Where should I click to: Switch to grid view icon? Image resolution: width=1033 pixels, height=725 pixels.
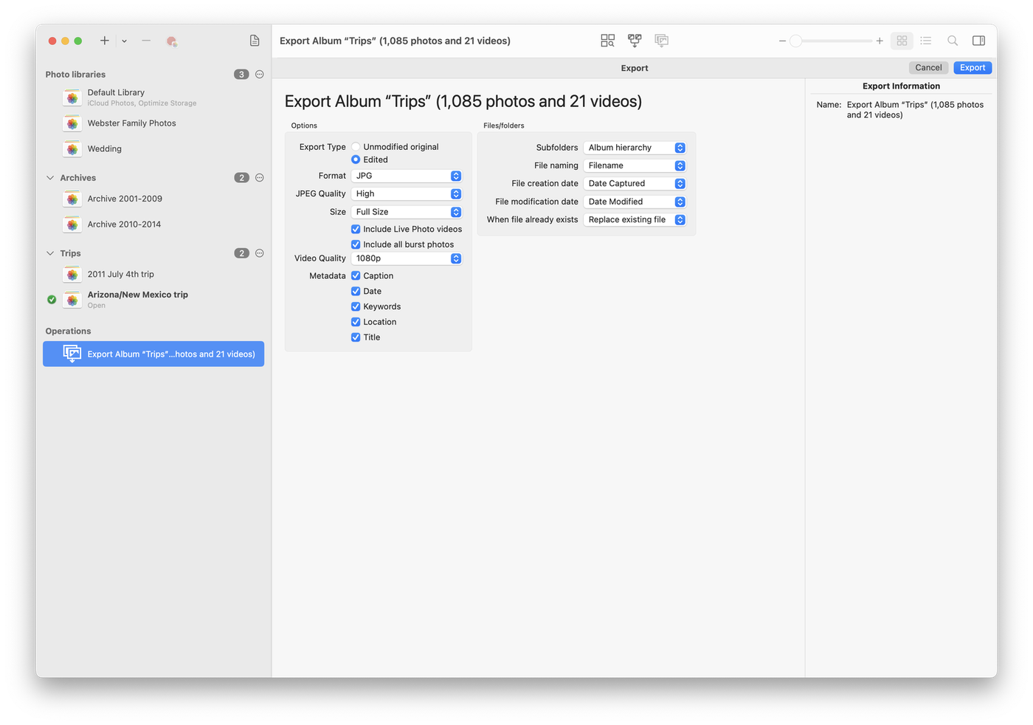tap(902, 41)
